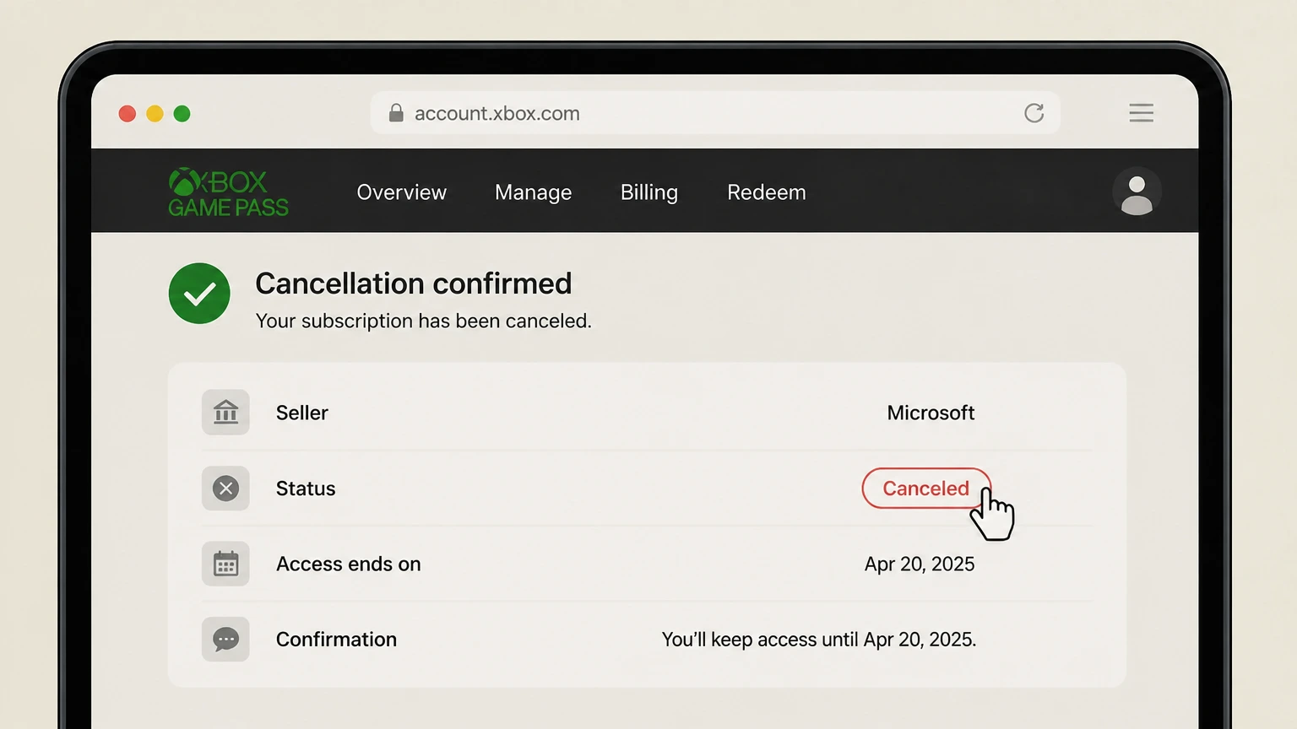The height and width of the screenshot is (729, 1297).
Task: Select the Cancellation confirmed heading
Action: click(x=413, y=283)
